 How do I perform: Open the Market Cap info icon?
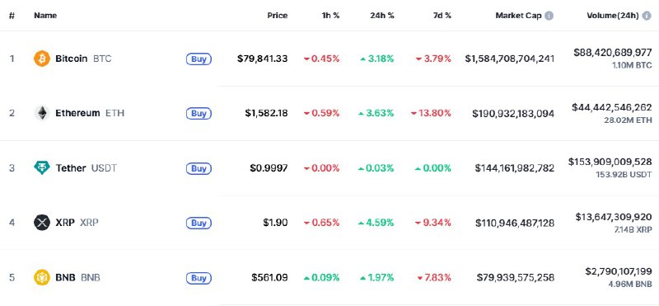coord(549,16)
